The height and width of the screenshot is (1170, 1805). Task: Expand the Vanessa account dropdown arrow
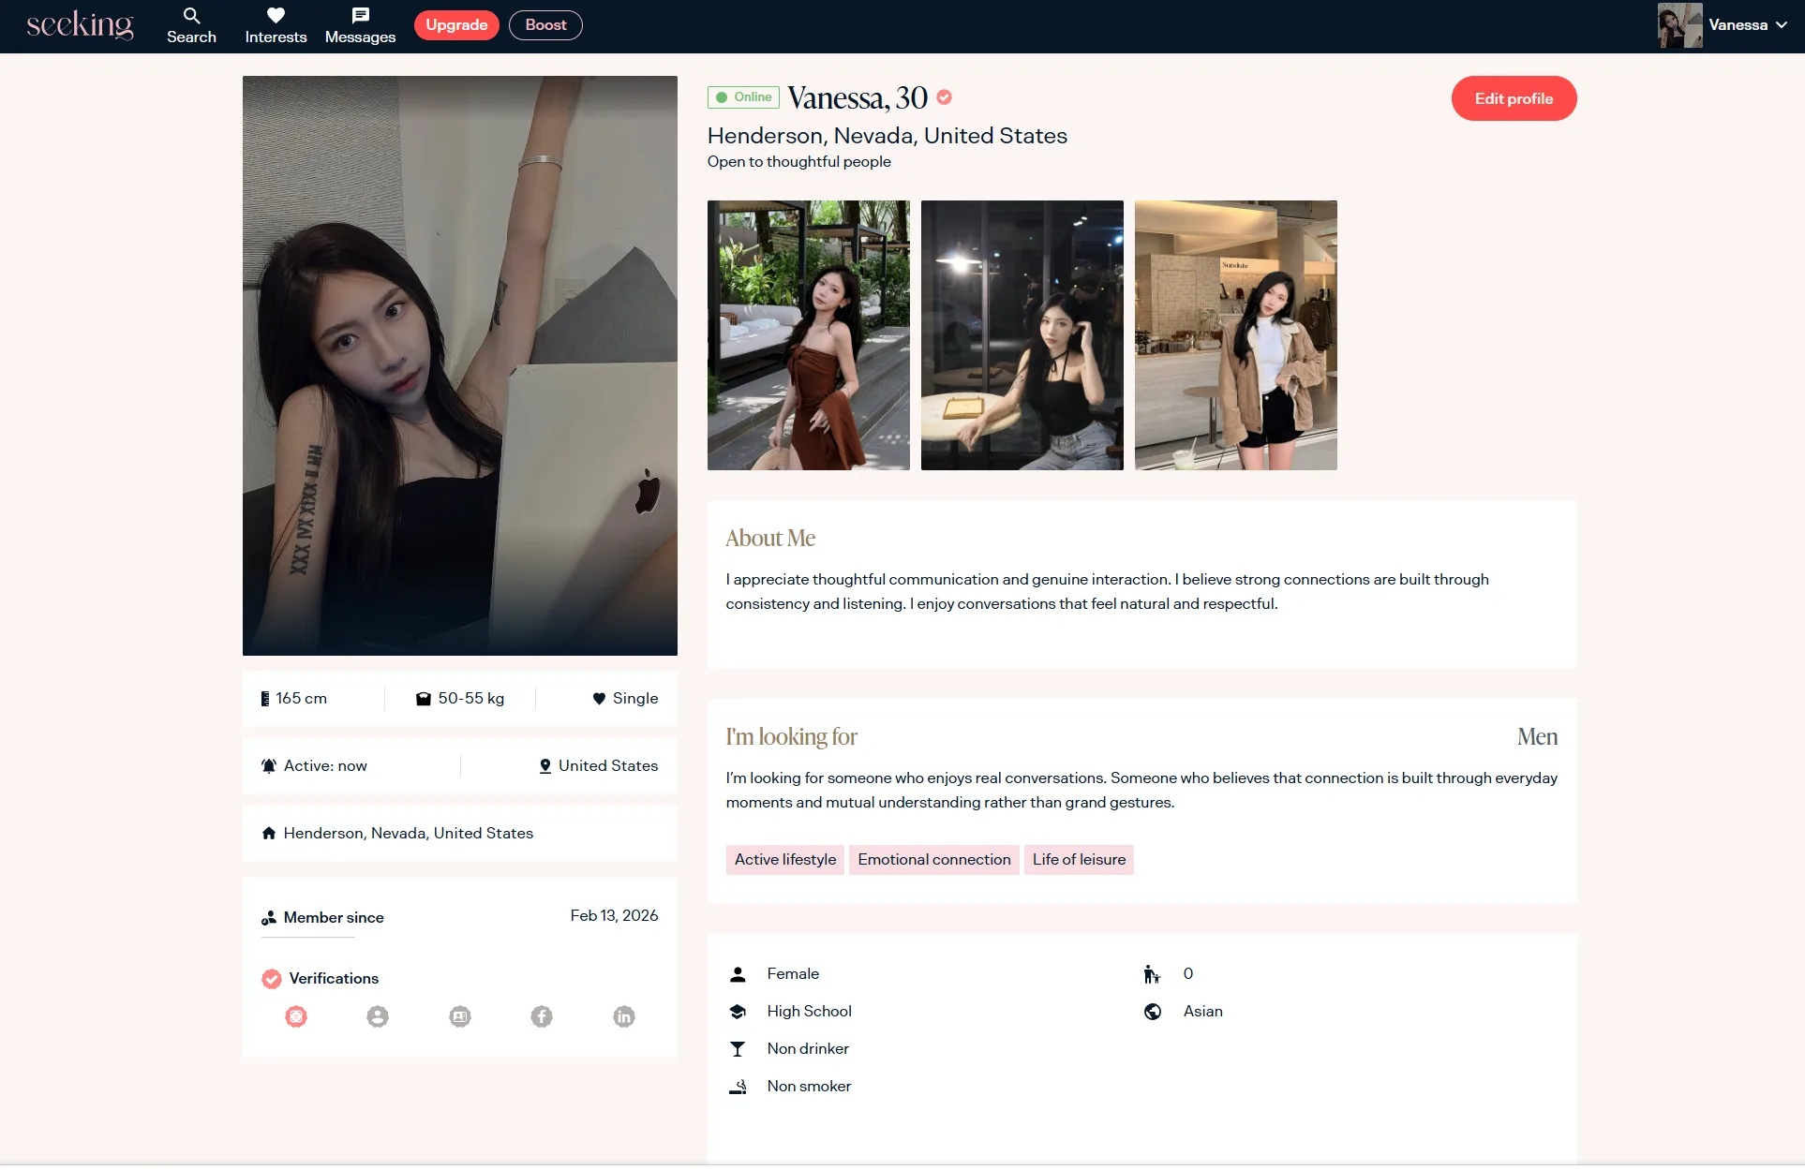(x=1782, y=25)
